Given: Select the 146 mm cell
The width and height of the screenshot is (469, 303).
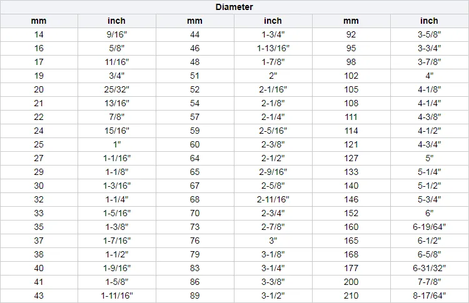Looking at the screenshot, I should pos(351,200).
